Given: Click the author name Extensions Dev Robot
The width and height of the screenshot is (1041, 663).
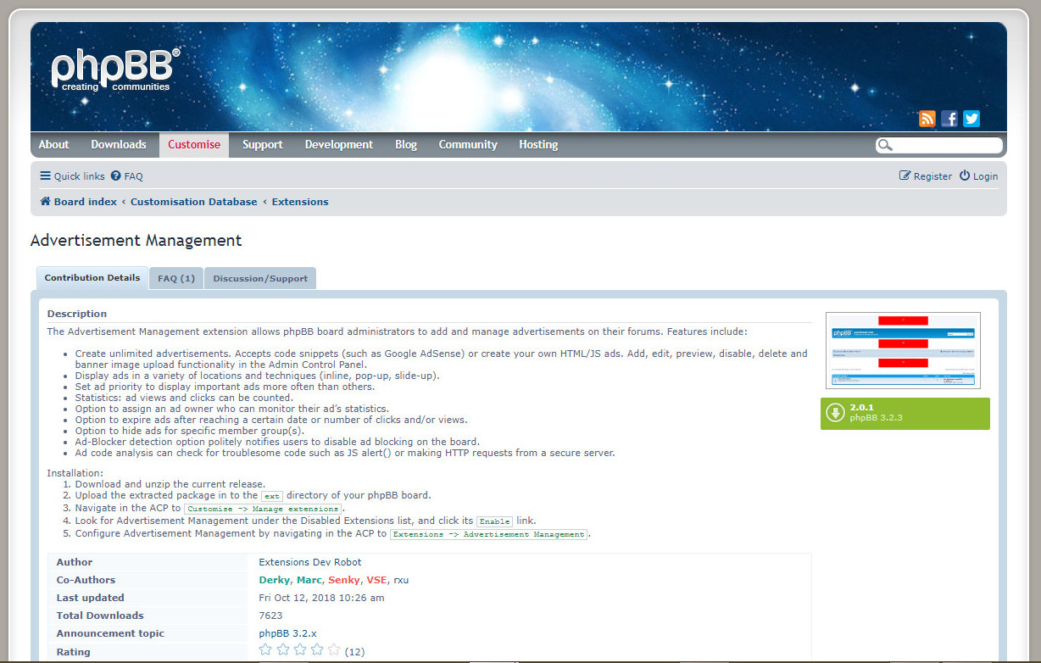Looking at the screenshot, I should point(310,562).
